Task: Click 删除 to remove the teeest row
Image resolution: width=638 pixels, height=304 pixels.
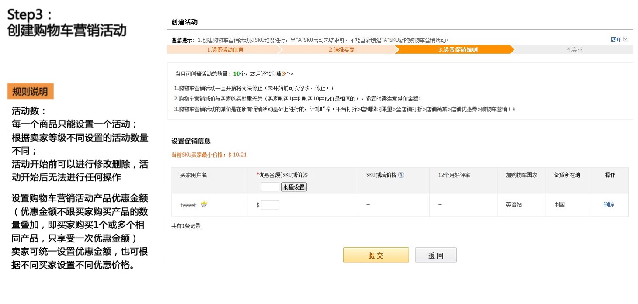Action: (x=609, y=204)
